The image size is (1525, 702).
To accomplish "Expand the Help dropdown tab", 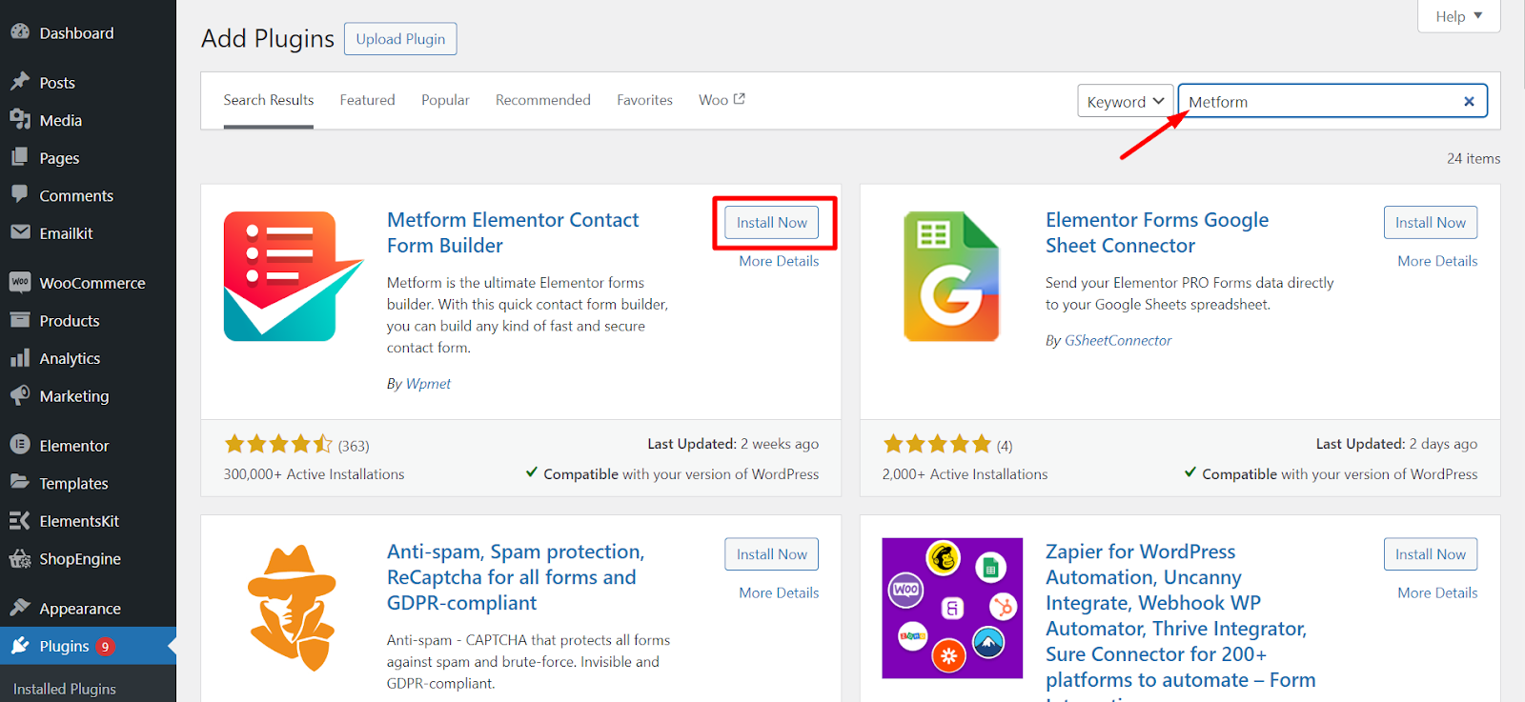I will coord(1459,15).
